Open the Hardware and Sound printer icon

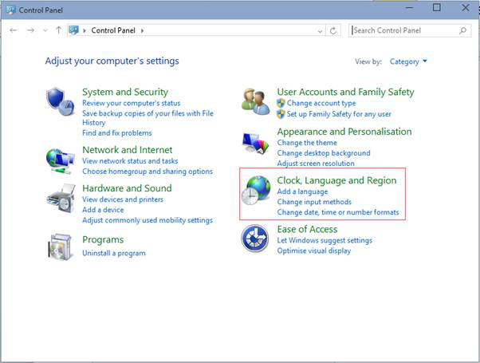[x=61, y=199]
